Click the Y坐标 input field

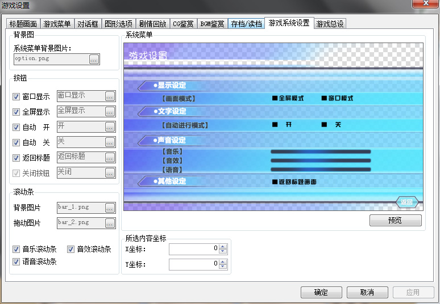(x=194, y=264)
